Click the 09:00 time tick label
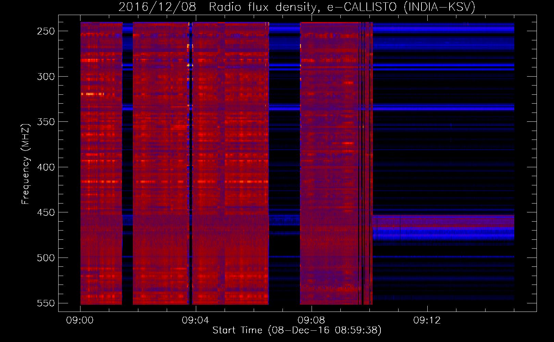 (80, 320)
